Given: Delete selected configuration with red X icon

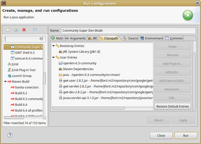Looking at the screenshot, I should coord(24,30).
